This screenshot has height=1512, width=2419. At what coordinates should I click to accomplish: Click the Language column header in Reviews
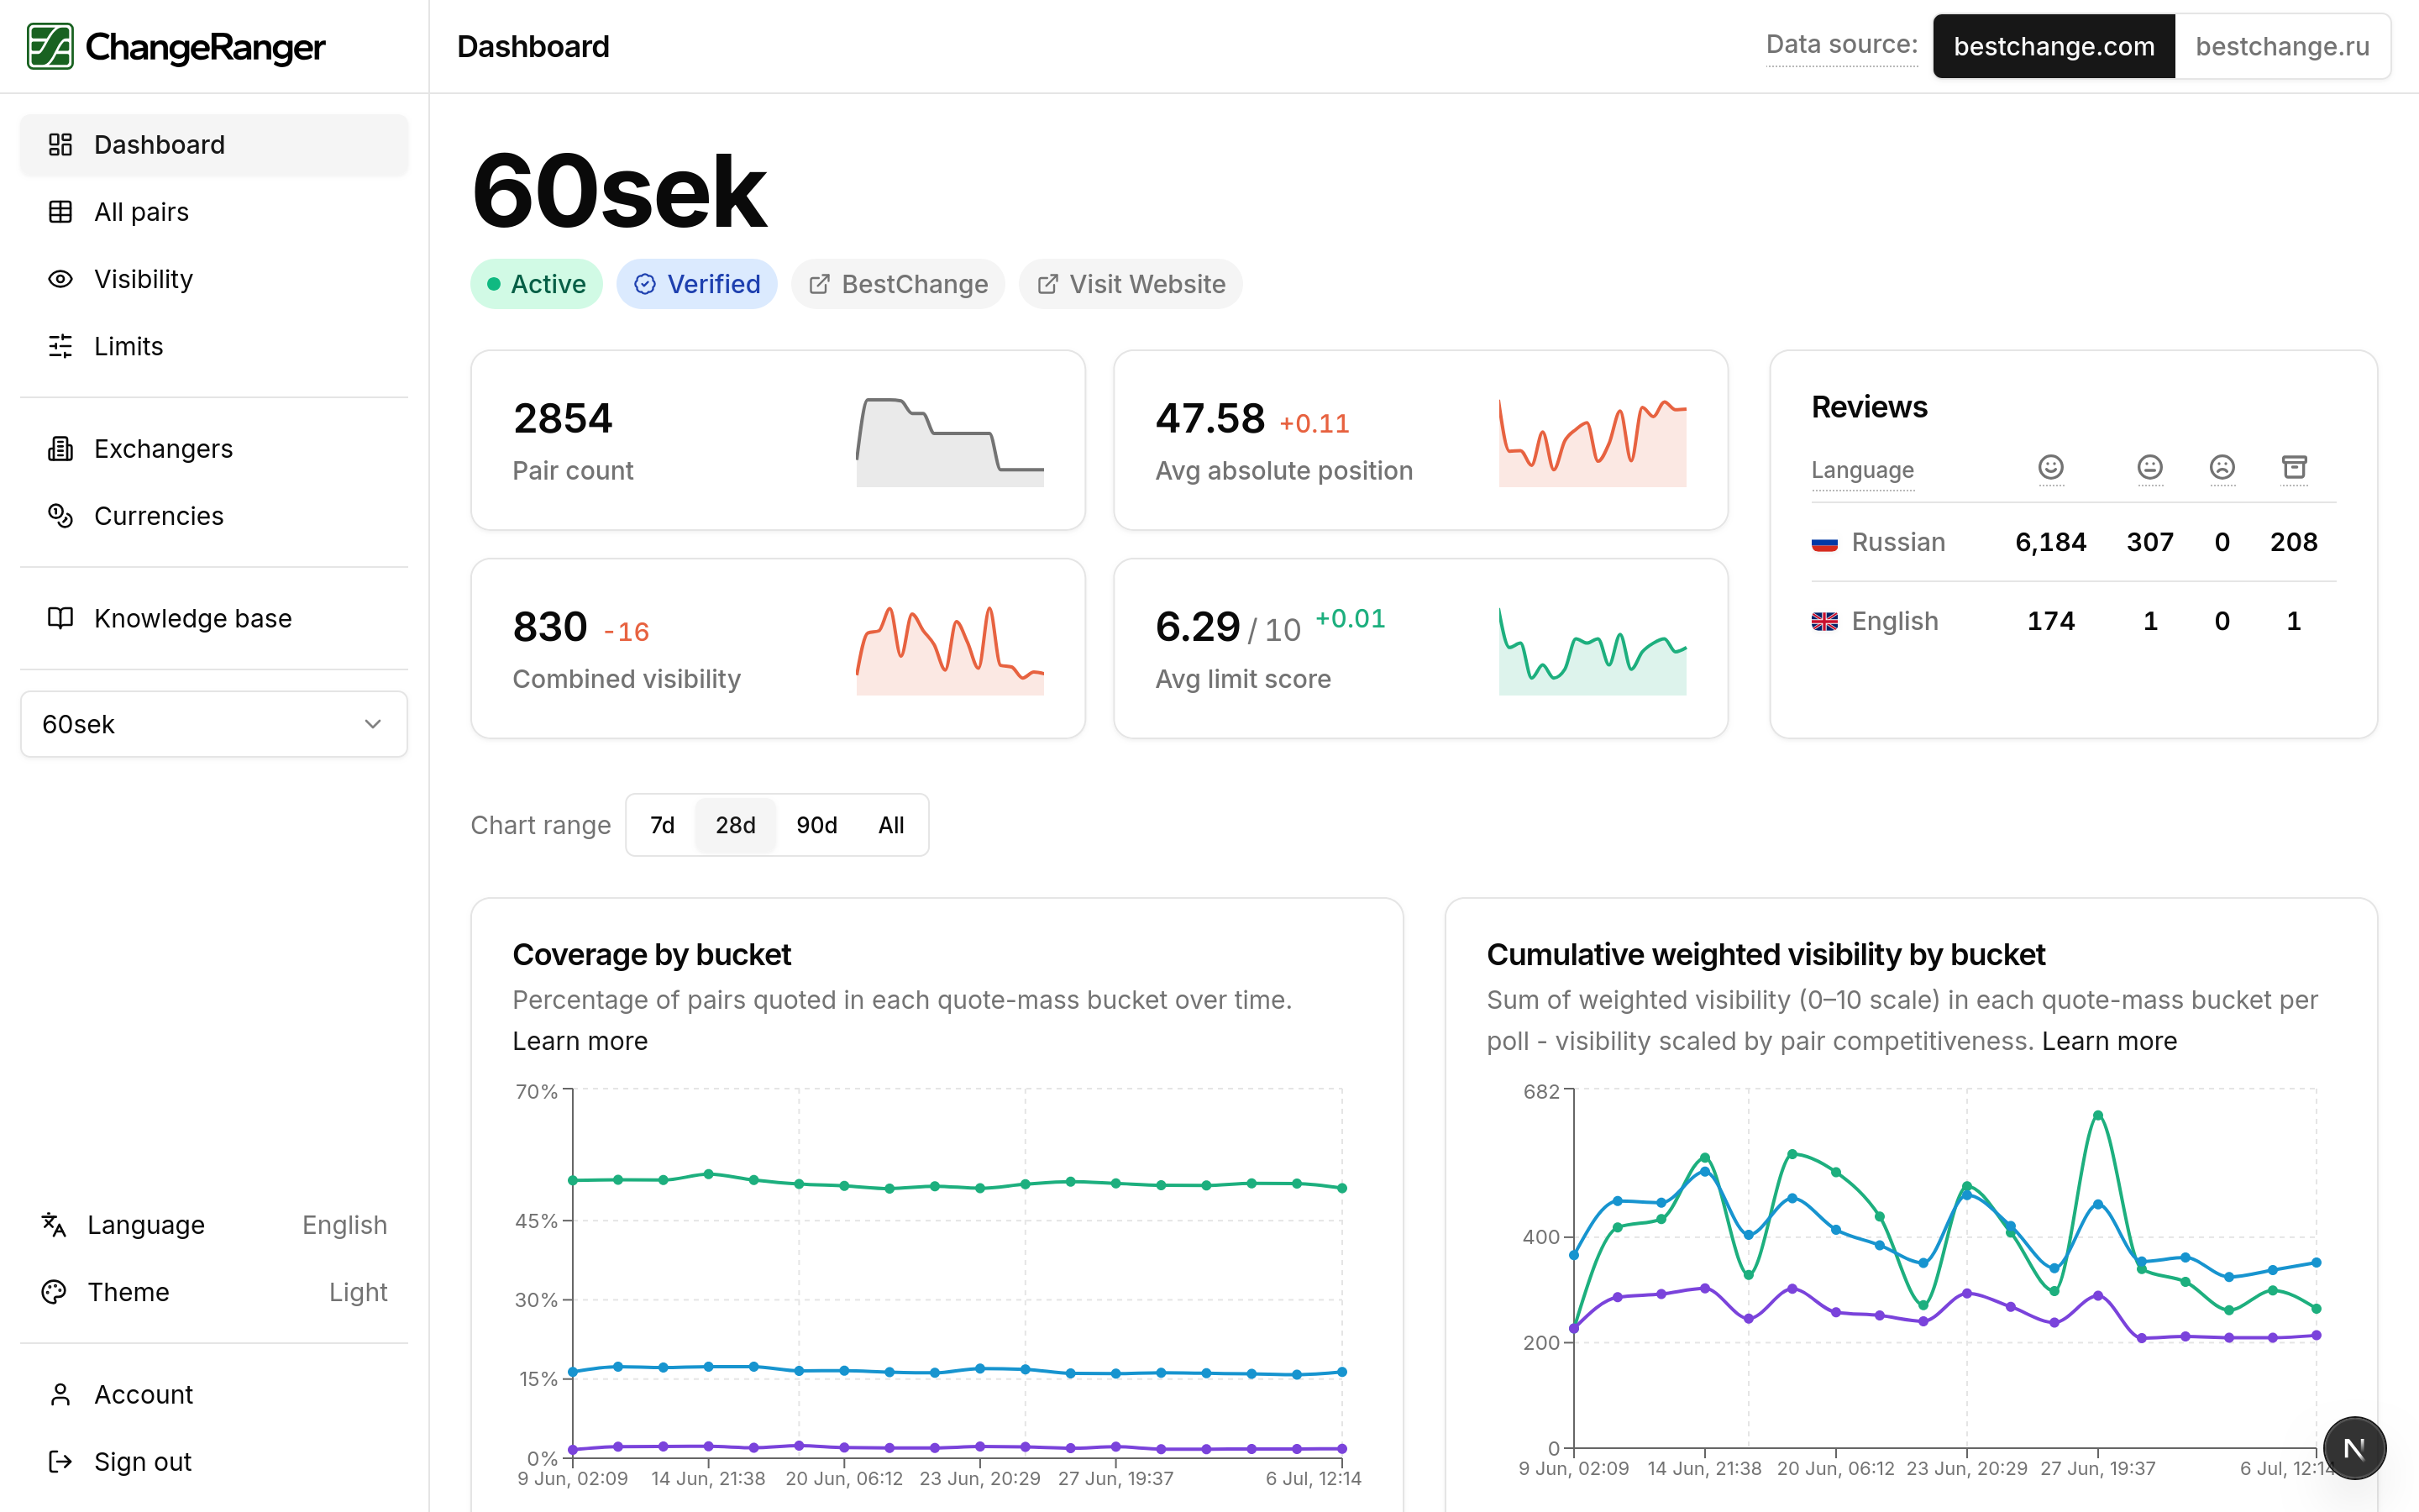click(1862, 470)
